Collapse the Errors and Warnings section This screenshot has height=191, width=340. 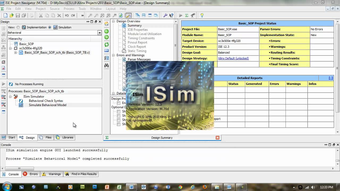point(113,55)
